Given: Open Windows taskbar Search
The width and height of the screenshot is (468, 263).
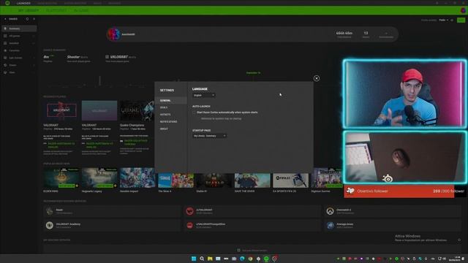Looking at the screenshot, I should (x=202, y=259).
